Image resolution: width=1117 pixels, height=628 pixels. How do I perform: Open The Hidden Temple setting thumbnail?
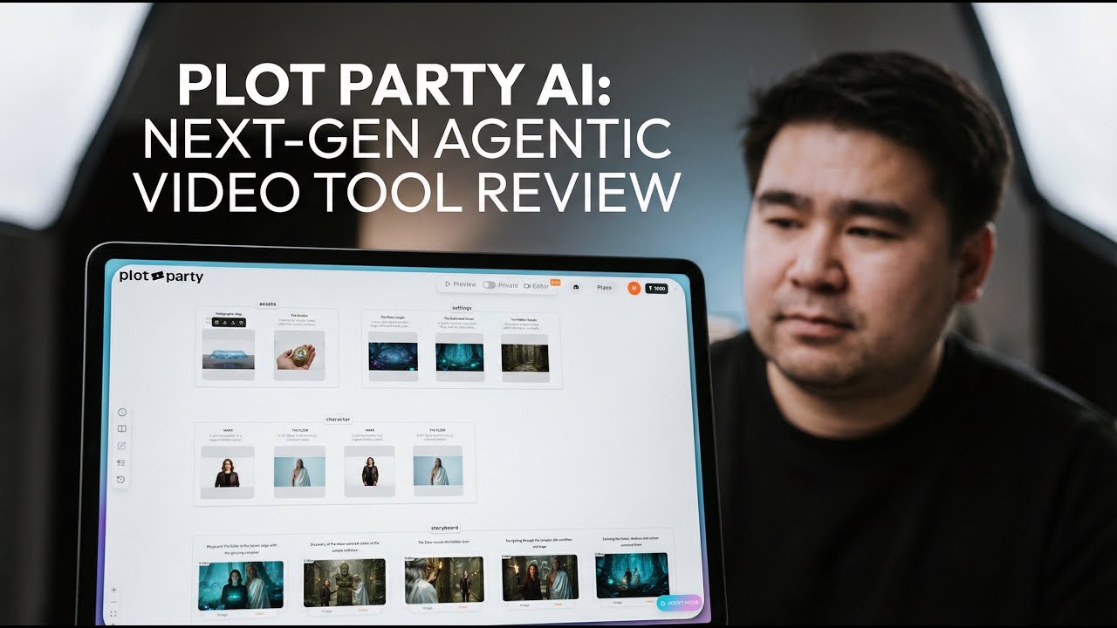click(x=524, y=358)
